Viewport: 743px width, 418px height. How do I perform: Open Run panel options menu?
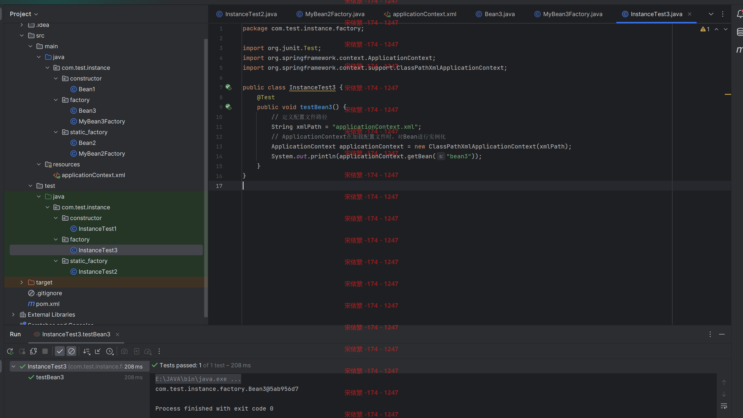[x=710, y=334]
